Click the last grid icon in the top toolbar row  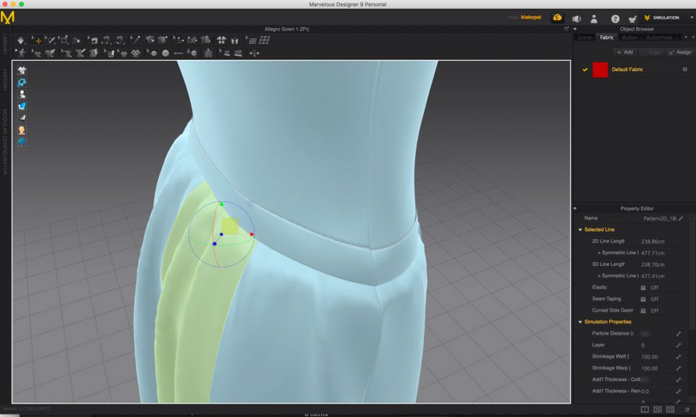(x=264, y=40)
